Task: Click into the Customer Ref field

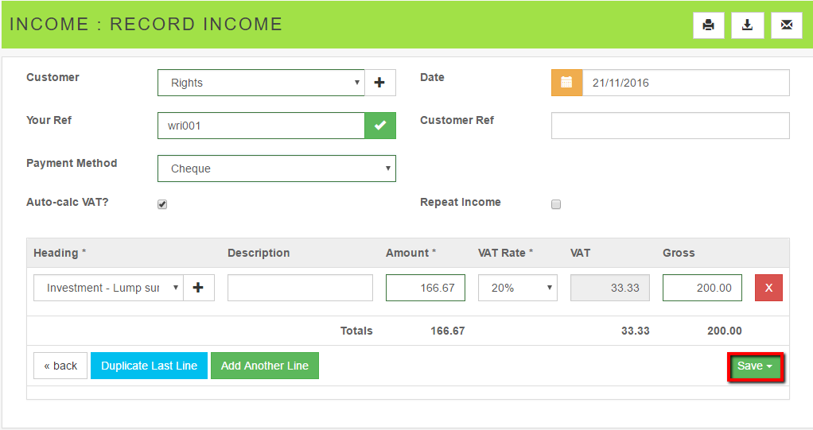Action: click(670, 126)
